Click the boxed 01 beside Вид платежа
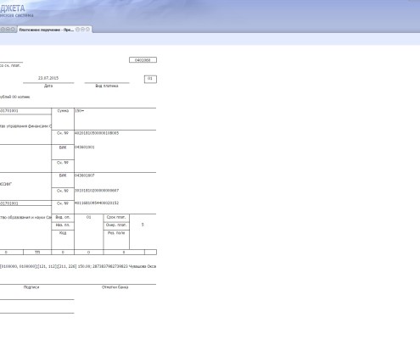Image resolution: width=420 pixels, height=339 pixels. click(150, 79)
